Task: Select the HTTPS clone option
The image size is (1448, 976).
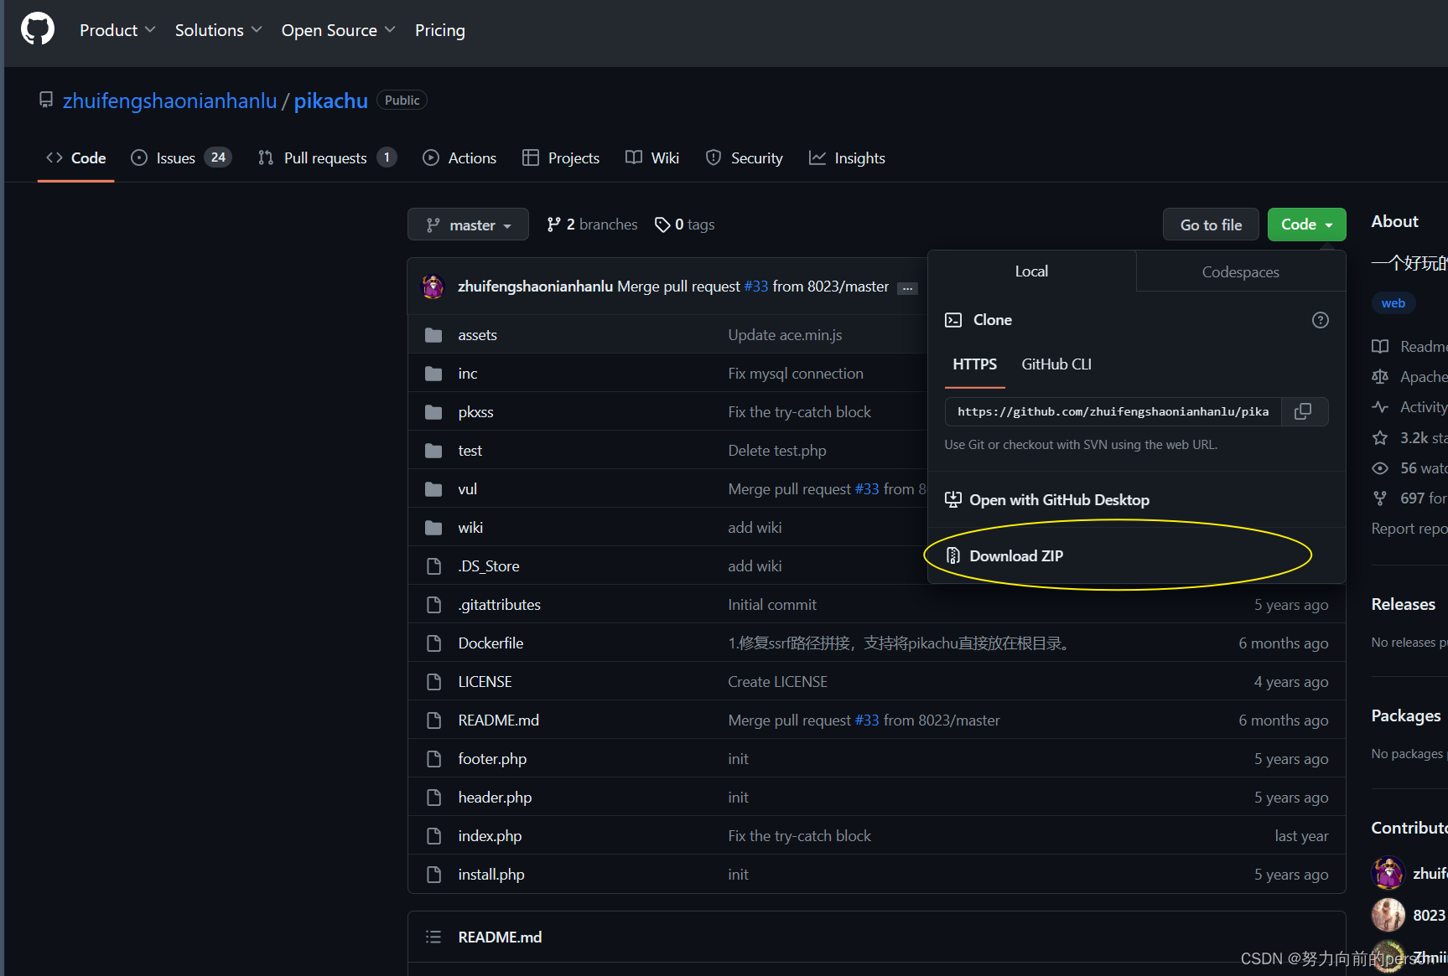Action: coord(975,364)
